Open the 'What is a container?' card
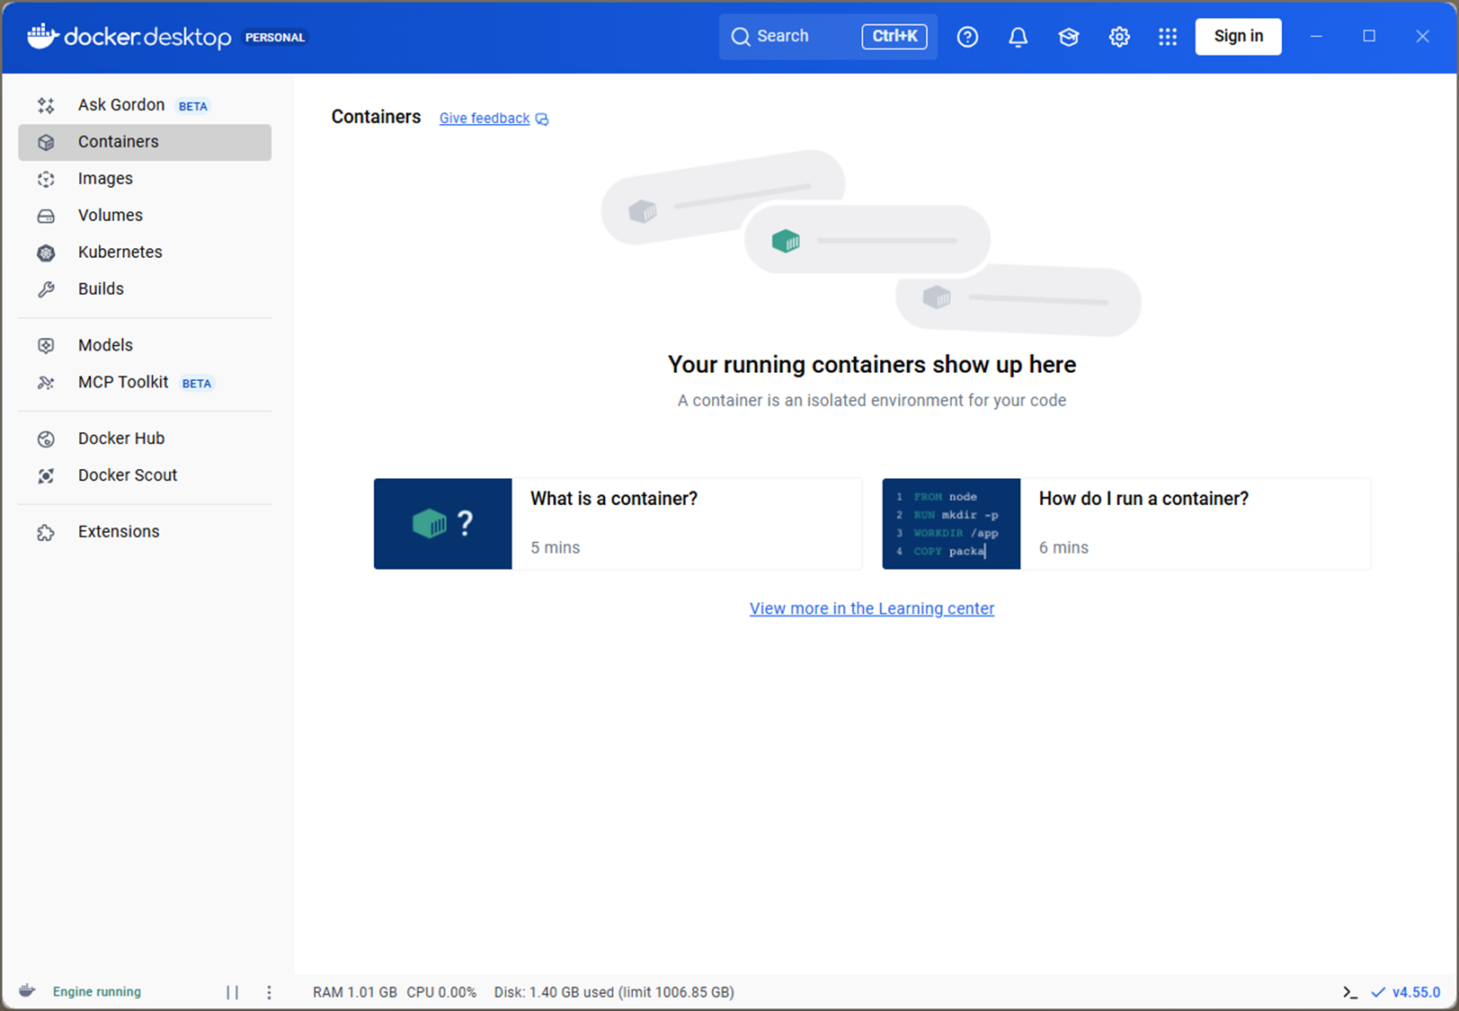The height and width of the screenshot is (1011, 1459). pyautogui.click(x=618, y=524)
